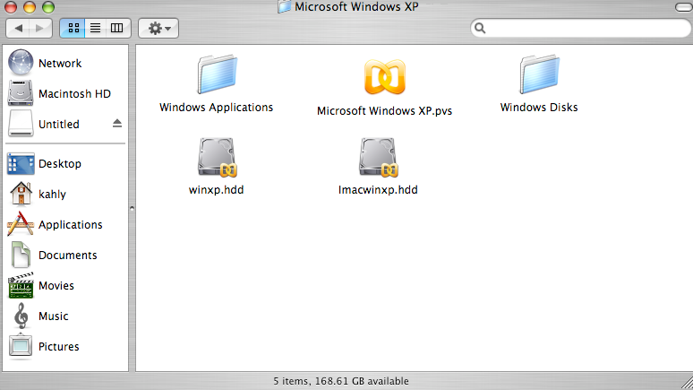Click the Network globe icon in sidebar
693x390 pixels.
[x=21, y=63]
